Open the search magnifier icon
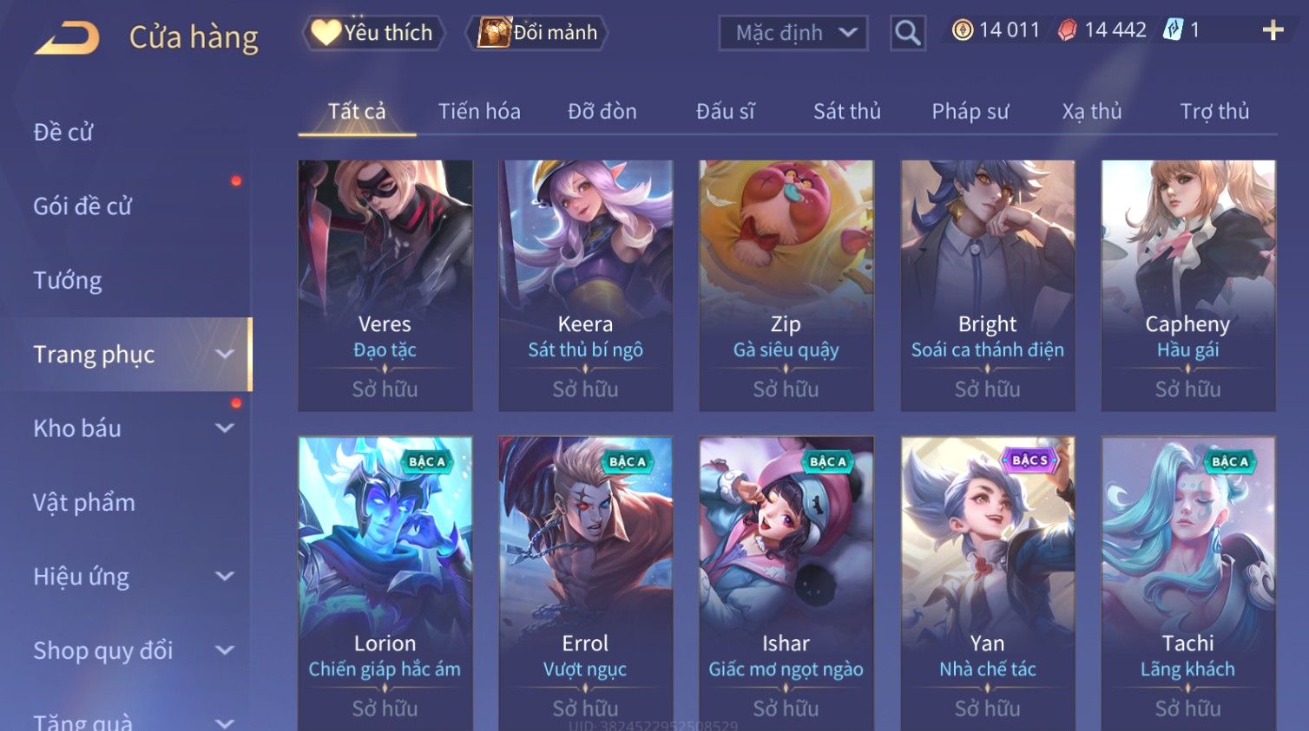The width and height of the screenshot is (1309, 731). pos(907,34)
